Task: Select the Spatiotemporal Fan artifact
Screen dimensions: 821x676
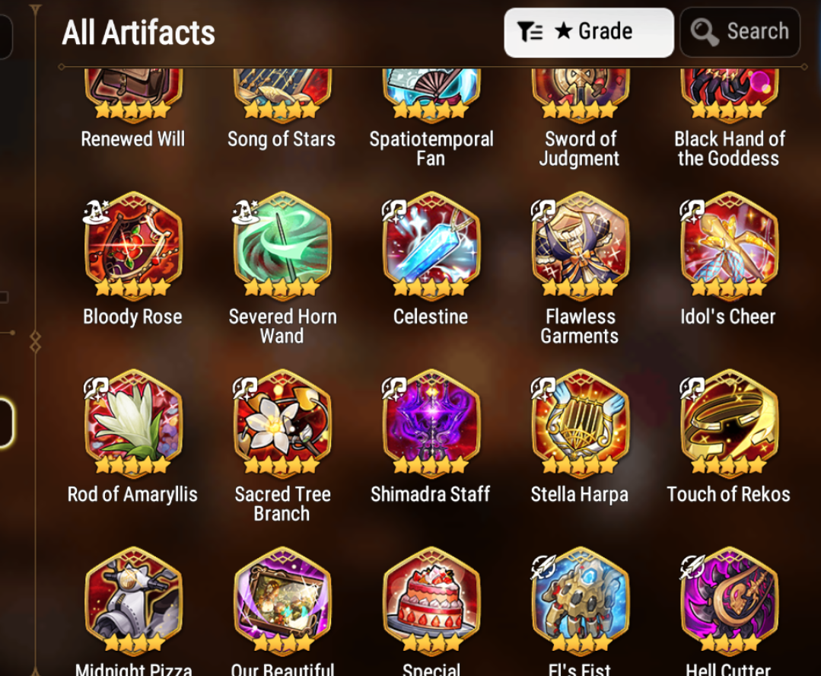Action: tap(431, 95)
